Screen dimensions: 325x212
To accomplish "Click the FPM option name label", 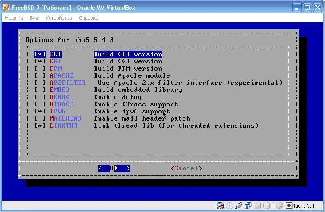I will tap(56, 68).
